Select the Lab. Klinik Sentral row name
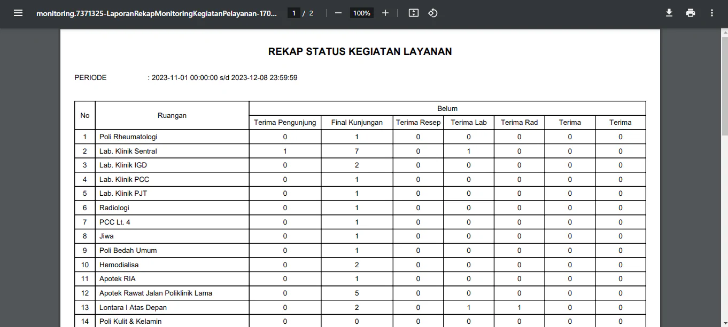The width and height of the screenshot is (728, 327). 128,151
